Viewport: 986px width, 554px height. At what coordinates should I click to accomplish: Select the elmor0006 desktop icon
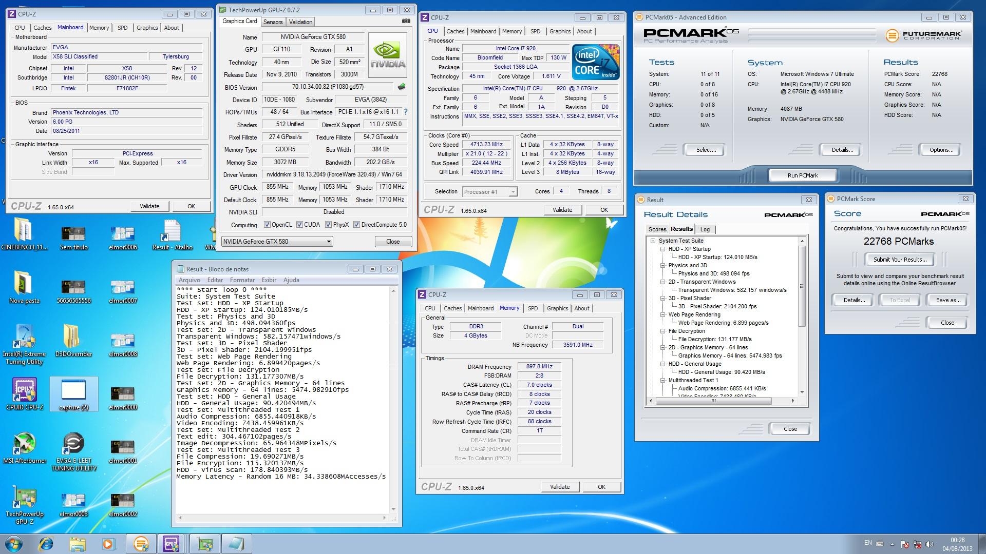[x=123, y=238]
